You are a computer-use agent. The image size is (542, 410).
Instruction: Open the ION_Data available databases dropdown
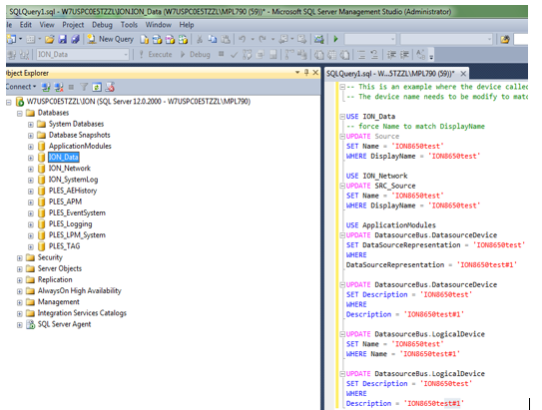click(x=126, y=55)
